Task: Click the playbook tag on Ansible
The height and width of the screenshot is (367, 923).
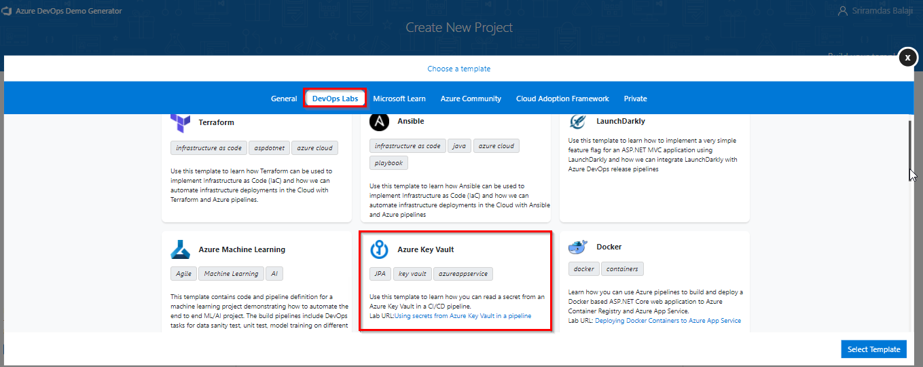Action: pyautogui.click(x=389, y=163)
